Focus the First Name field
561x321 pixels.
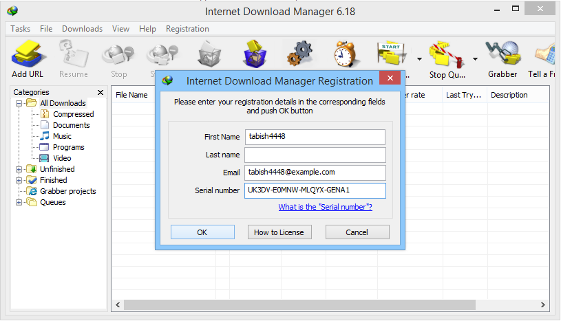[x=315, y=137]
